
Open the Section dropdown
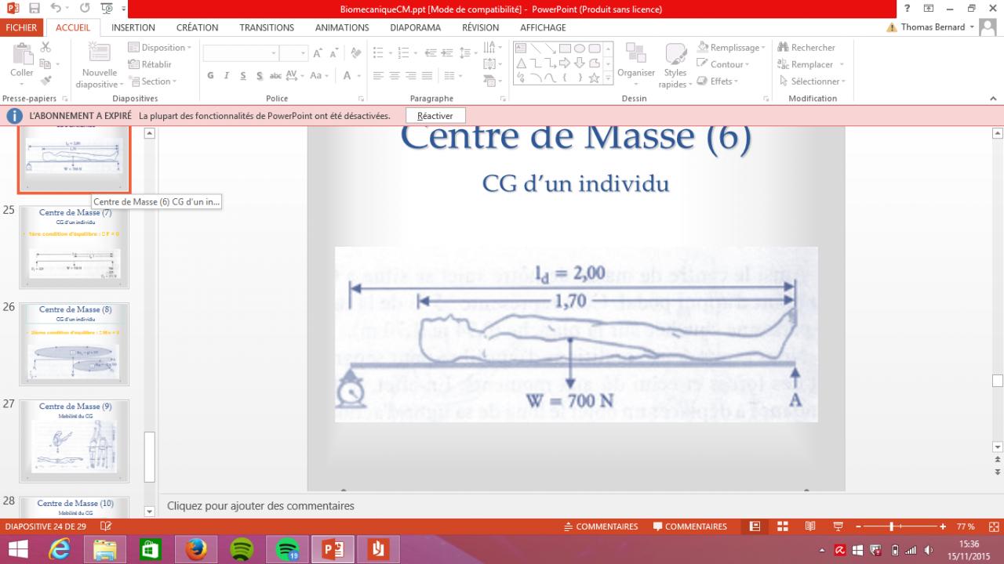coord(152,81)
